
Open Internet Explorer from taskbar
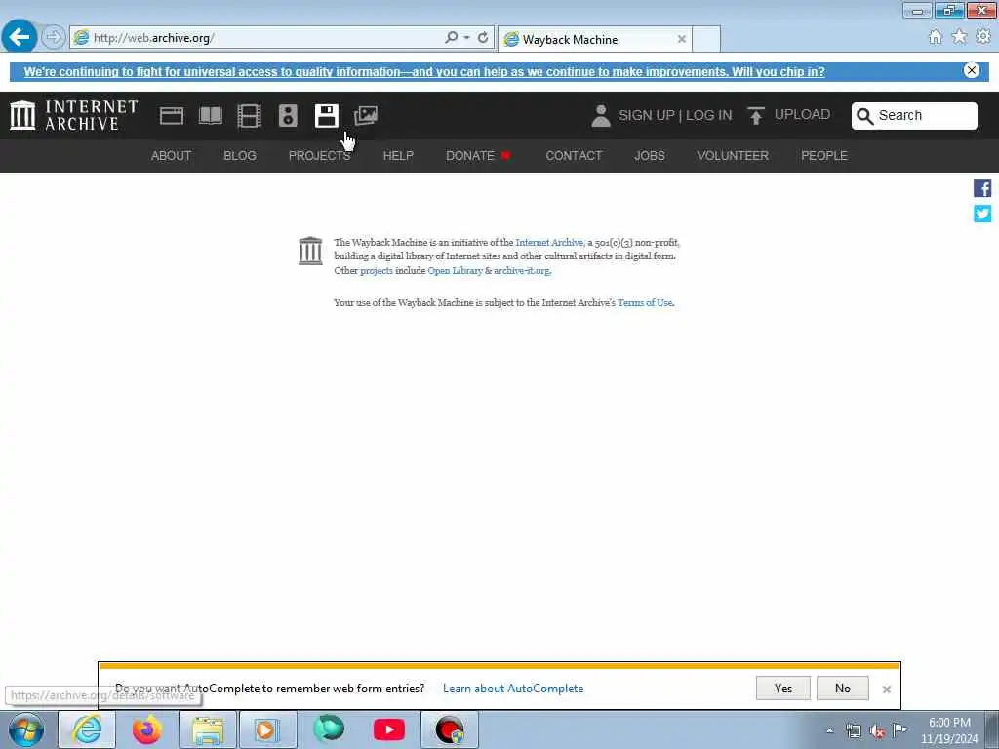tap(87, 729)
